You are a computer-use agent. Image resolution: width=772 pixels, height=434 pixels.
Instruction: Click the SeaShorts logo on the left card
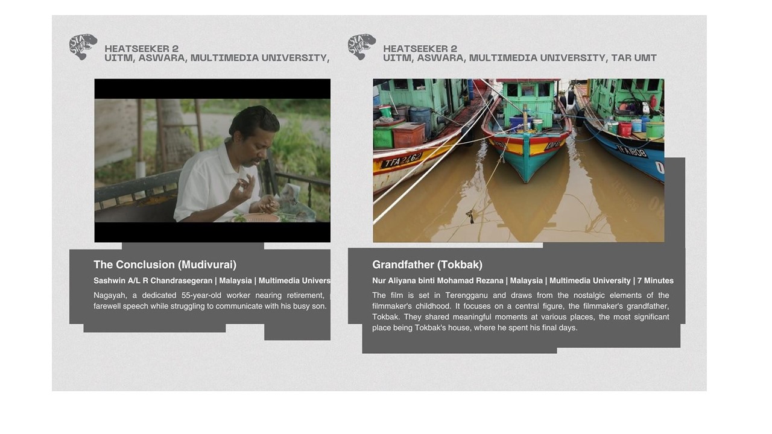tap(83, 47)
